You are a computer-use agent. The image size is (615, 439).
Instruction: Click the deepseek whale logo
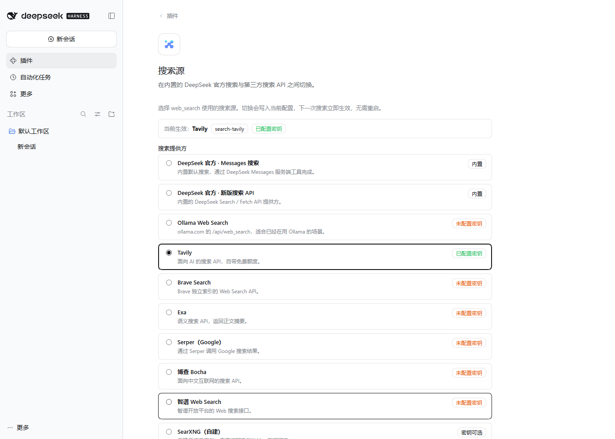pyautogui.click(x=12, y=16)
